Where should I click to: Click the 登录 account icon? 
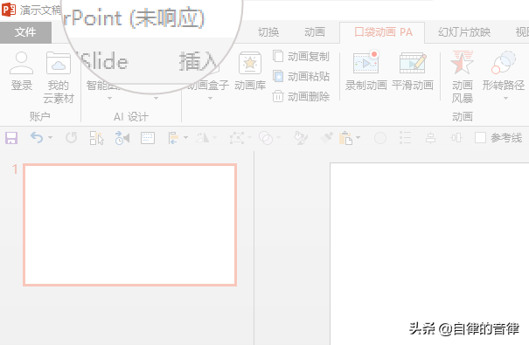pyautogui.click(x=22, y=63)
